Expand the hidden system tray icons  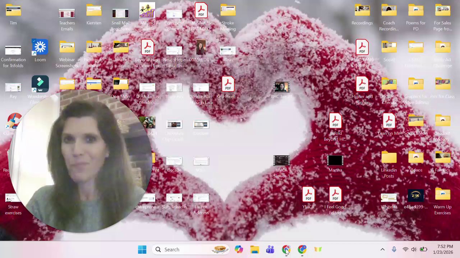382,249
